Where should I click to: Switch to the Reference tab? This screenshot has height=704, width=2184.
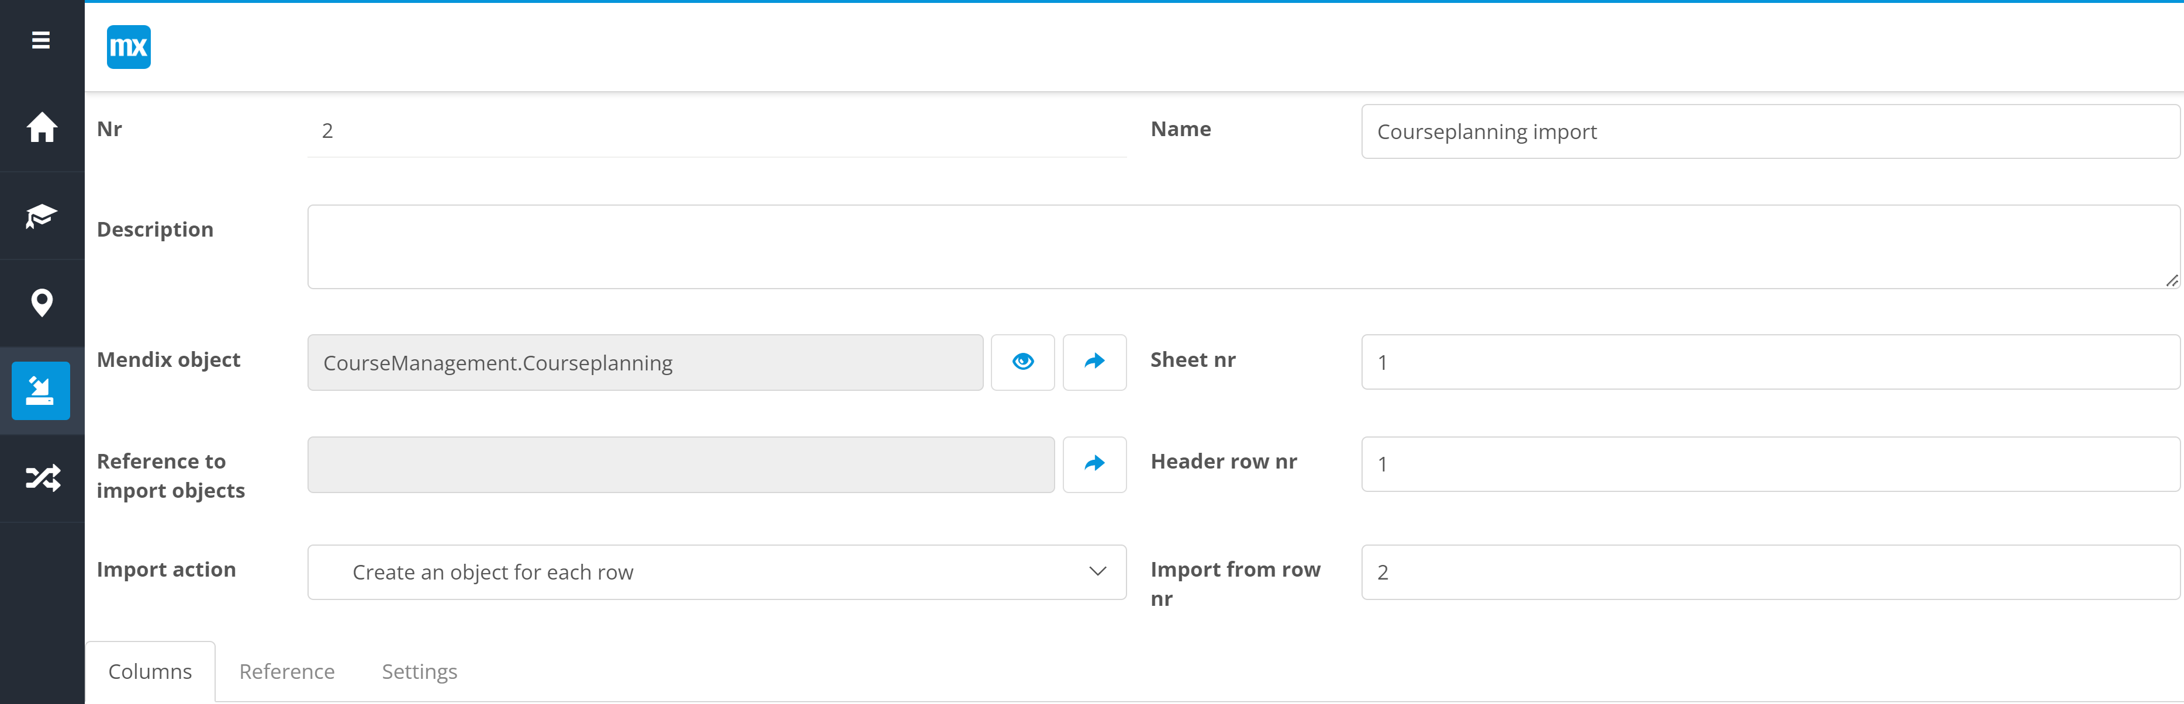(x=286, y=671)
